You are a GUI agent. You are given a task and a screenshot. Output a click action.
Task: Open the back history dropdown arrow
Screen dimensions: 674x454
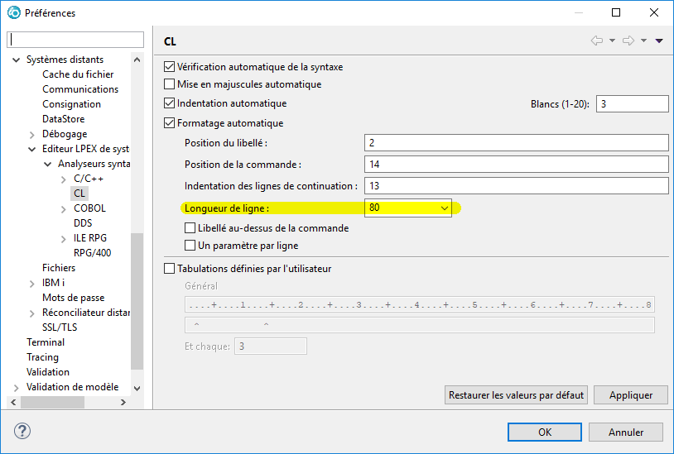pos(612,41)
